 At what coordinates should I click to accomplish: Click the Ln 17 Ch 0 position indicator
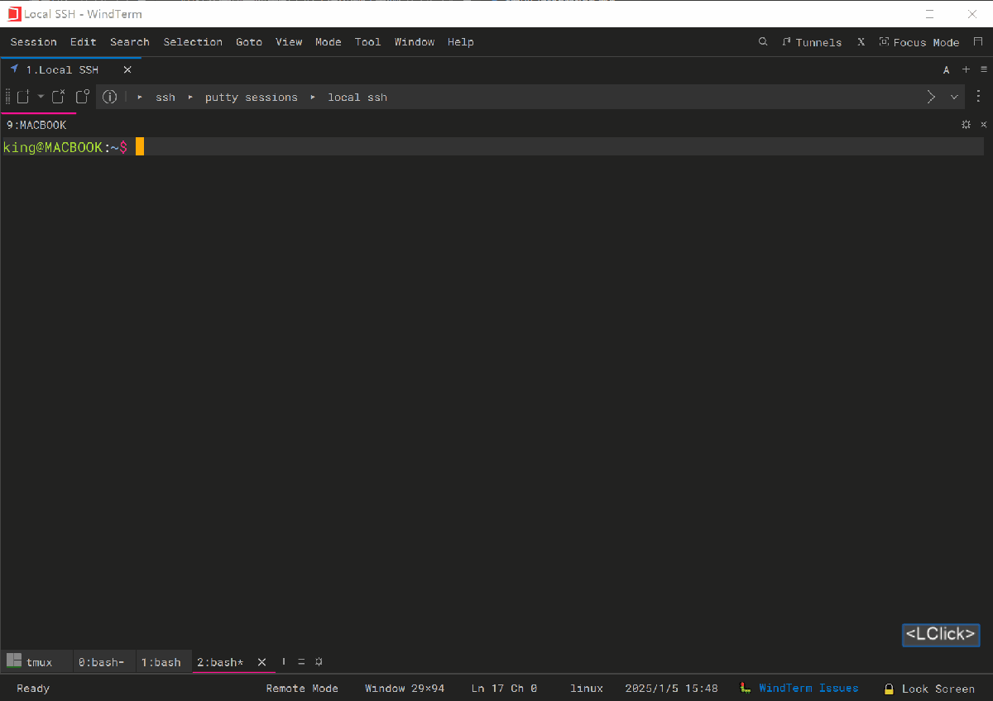coord(504,688)
